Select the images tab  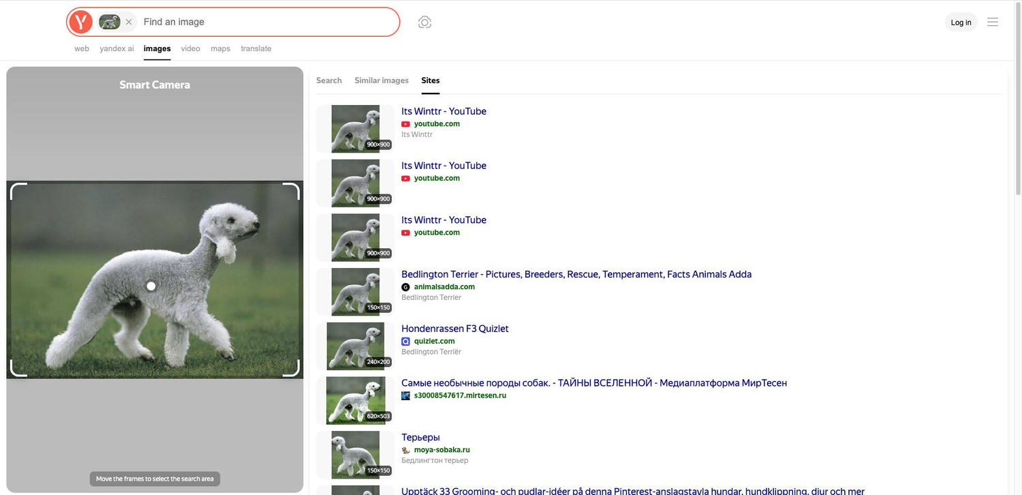pos(157,48)
